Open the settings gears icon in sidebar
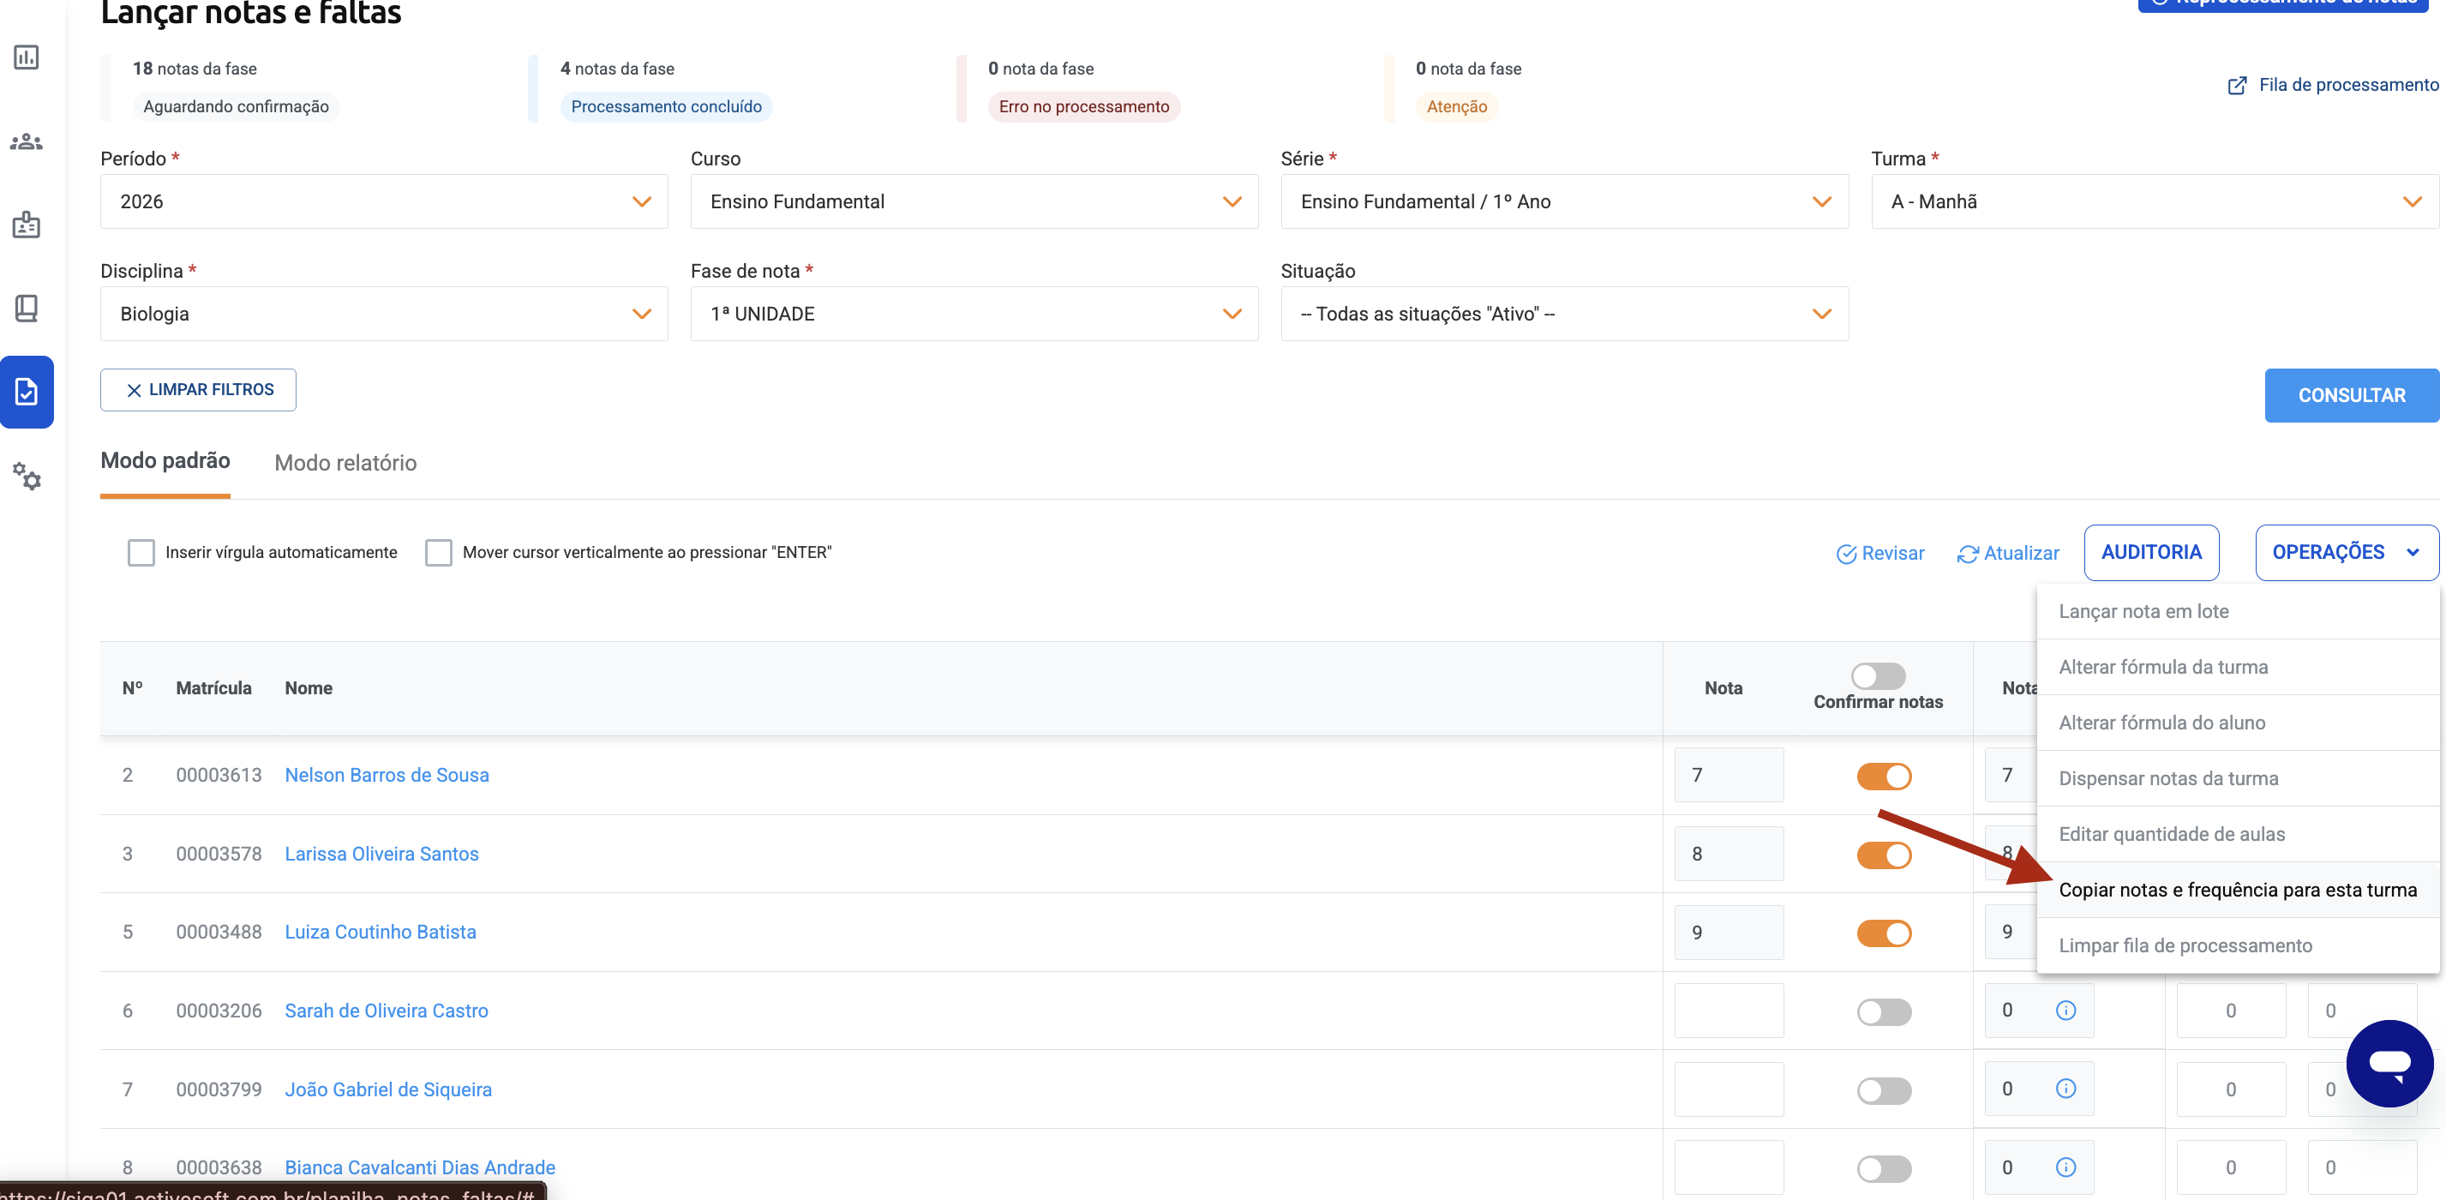The height and width of the screenshot is (1200, 2446). (x=27, y=476)
